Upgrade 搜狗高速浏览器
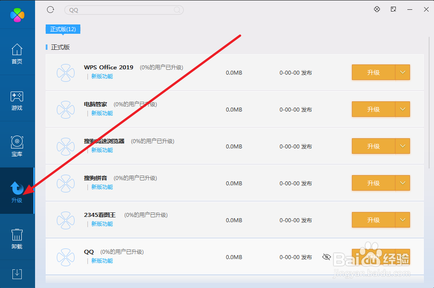The width and height of the screenshot is (434, 288). pyautogui.click(x=373, y=146)
